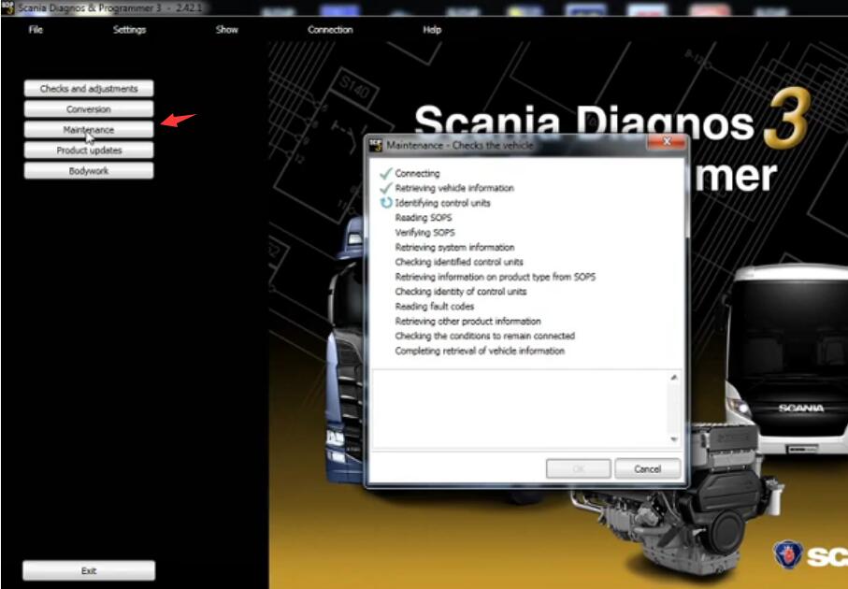
Task: Select 'Retrieving information on product type from SOPS'
Action: [x=495, y=277]
